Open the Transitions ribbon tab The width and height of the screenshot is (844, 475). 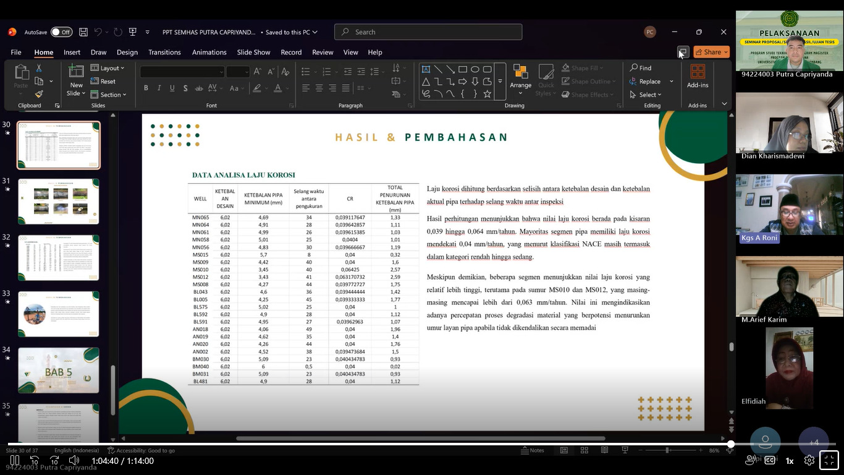point(164,53)
